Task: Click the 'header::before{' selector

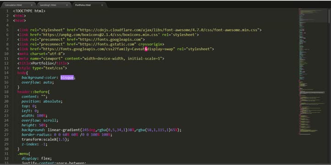Action: coord(33,92)
